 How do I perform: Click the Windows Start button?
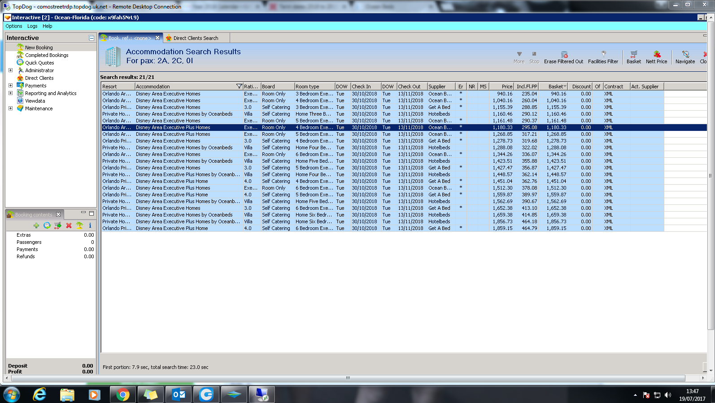click(x=12, y=394)
